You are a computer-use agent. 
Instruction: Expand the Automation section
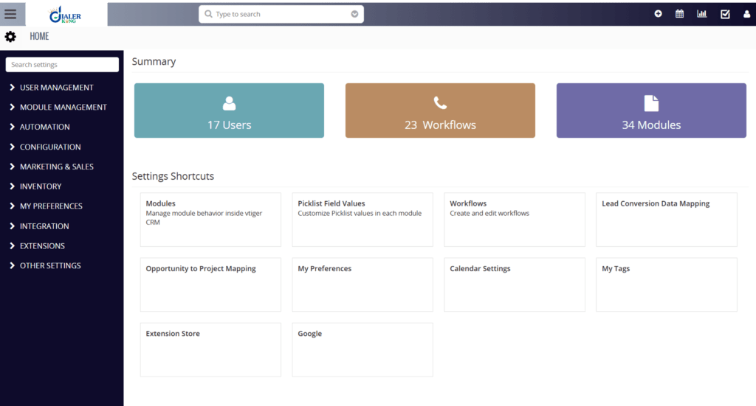pos(44,127)
